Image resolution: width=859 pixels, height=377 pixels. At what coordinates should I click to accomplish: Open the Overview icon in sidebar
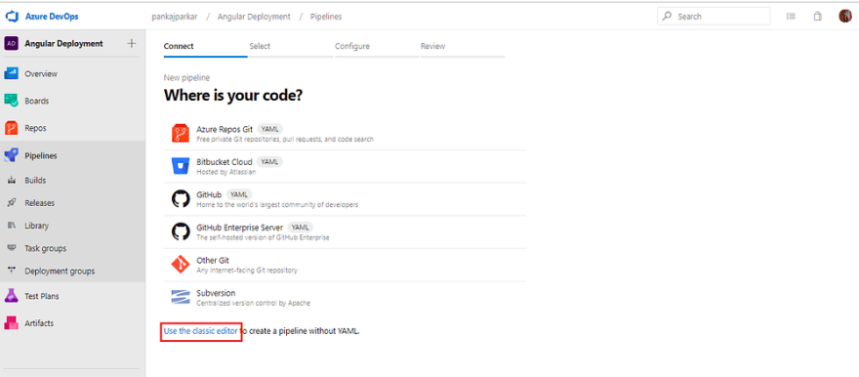click(12, 74)
